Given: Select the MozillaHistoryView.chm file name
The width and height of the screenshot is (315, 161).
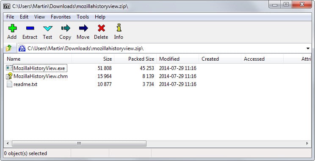Looking at the screenshot, I should [41, 76].
